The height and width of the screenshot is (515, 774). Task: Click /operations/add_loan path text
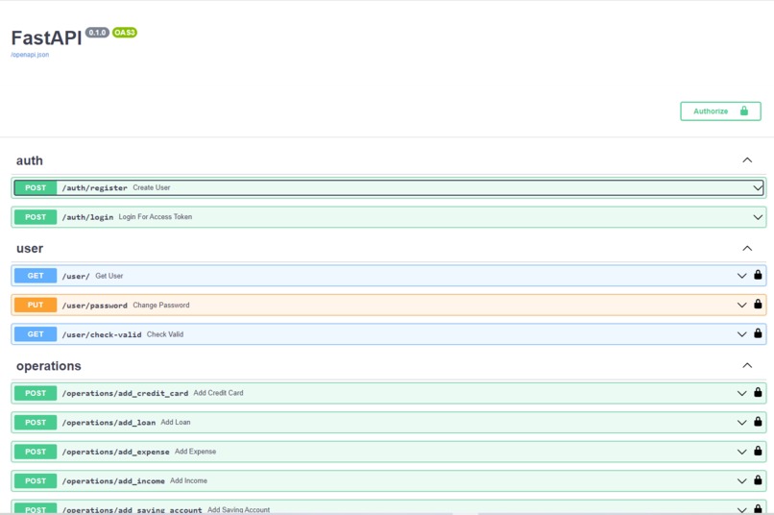pyautogui.click(x=109, y=423)
